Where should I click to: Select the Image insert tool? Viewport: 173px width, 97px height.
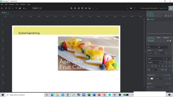(20, 8)
